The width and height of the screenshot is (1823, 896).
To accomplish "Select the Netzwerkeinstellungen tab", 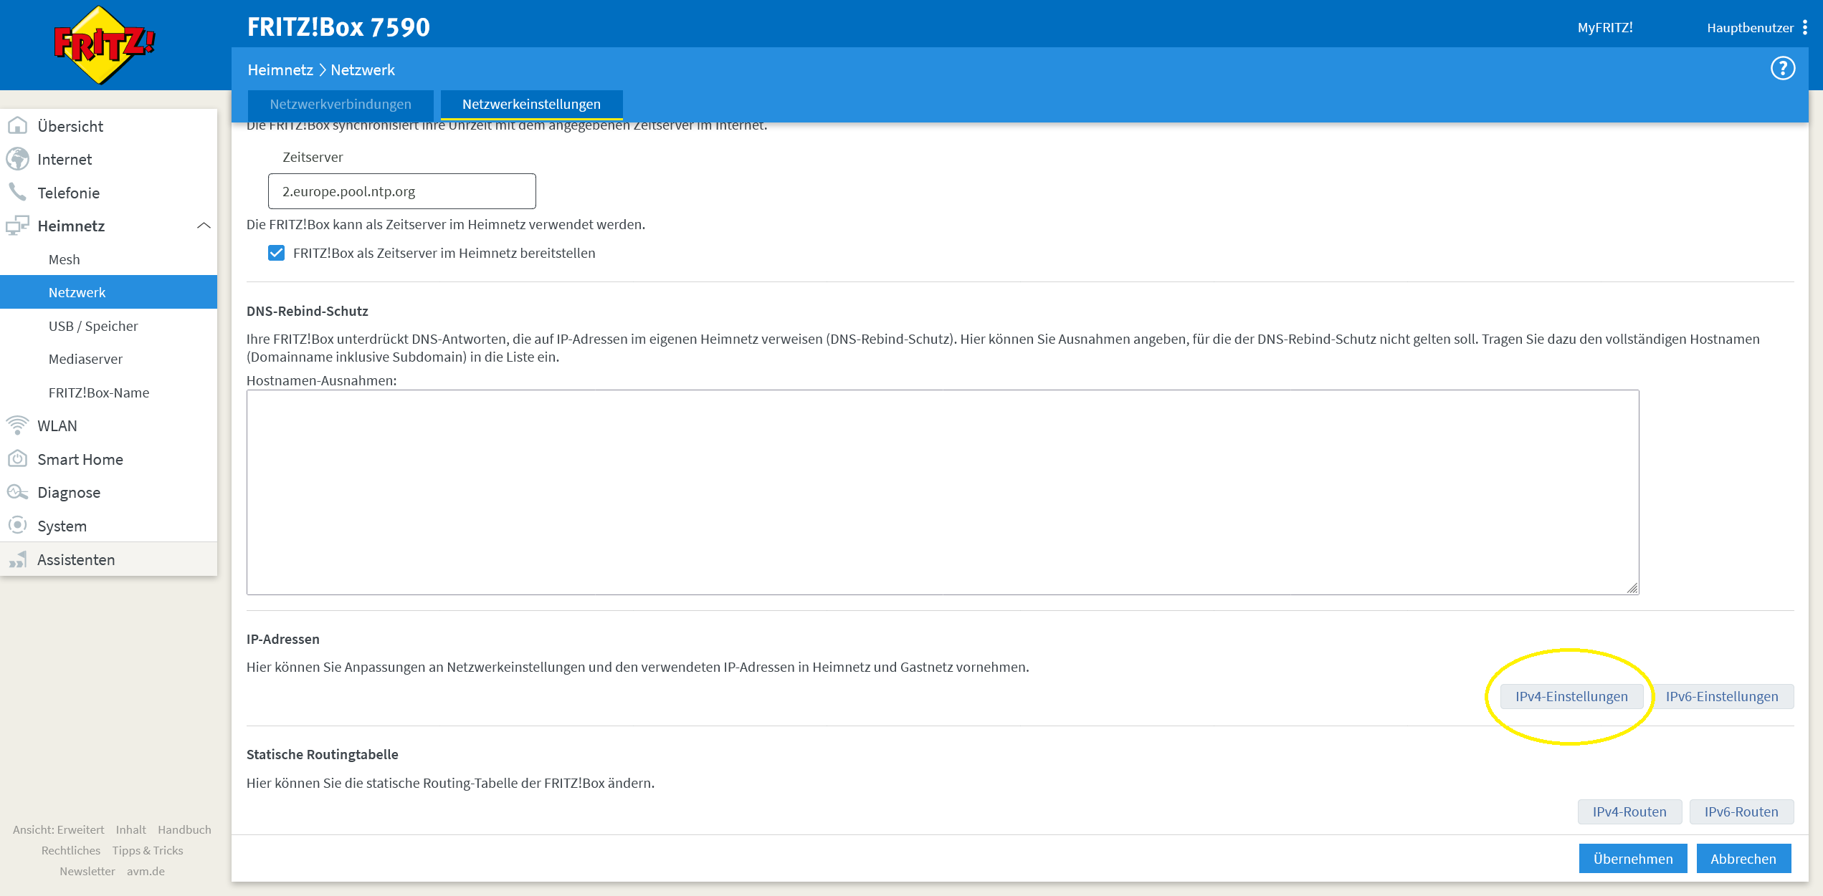I will click(x=531, y=105).
